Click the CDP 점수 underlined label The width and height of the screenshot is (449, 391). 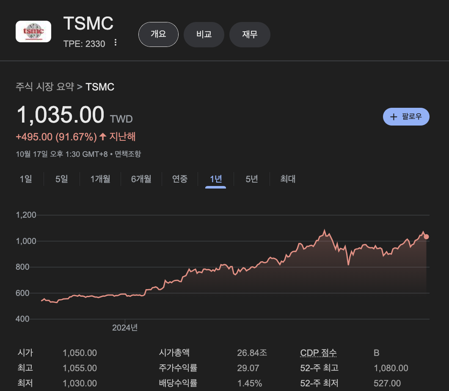[318, 353]
